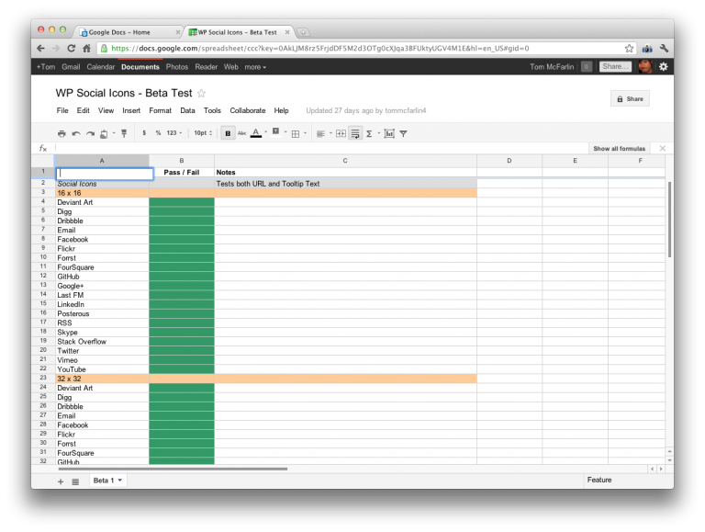705x532 pixels.
Task: Click Show all formulas
Action: 619,149
